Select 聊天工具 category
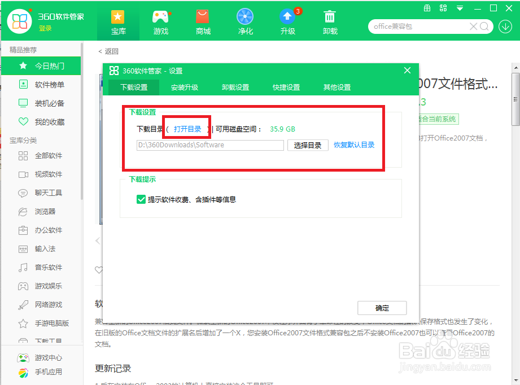520x385 pixels. (x=41, y=193)
